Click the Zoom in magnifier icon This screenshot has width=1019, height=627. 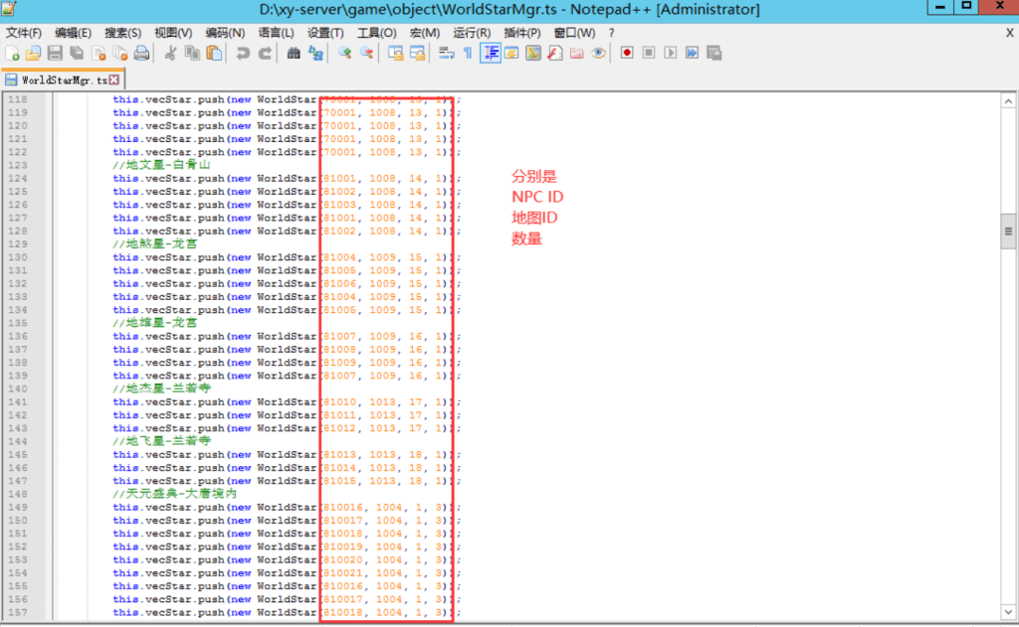pos(344,54)
